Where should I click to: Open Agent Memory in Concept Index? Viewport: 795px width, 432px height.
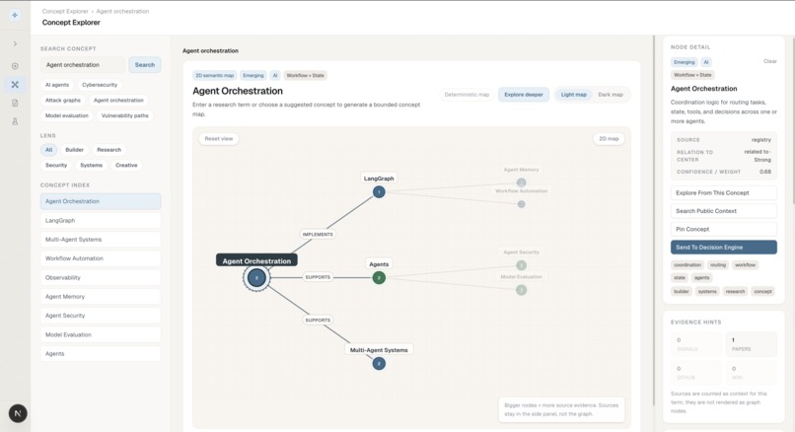coord(101,297)
